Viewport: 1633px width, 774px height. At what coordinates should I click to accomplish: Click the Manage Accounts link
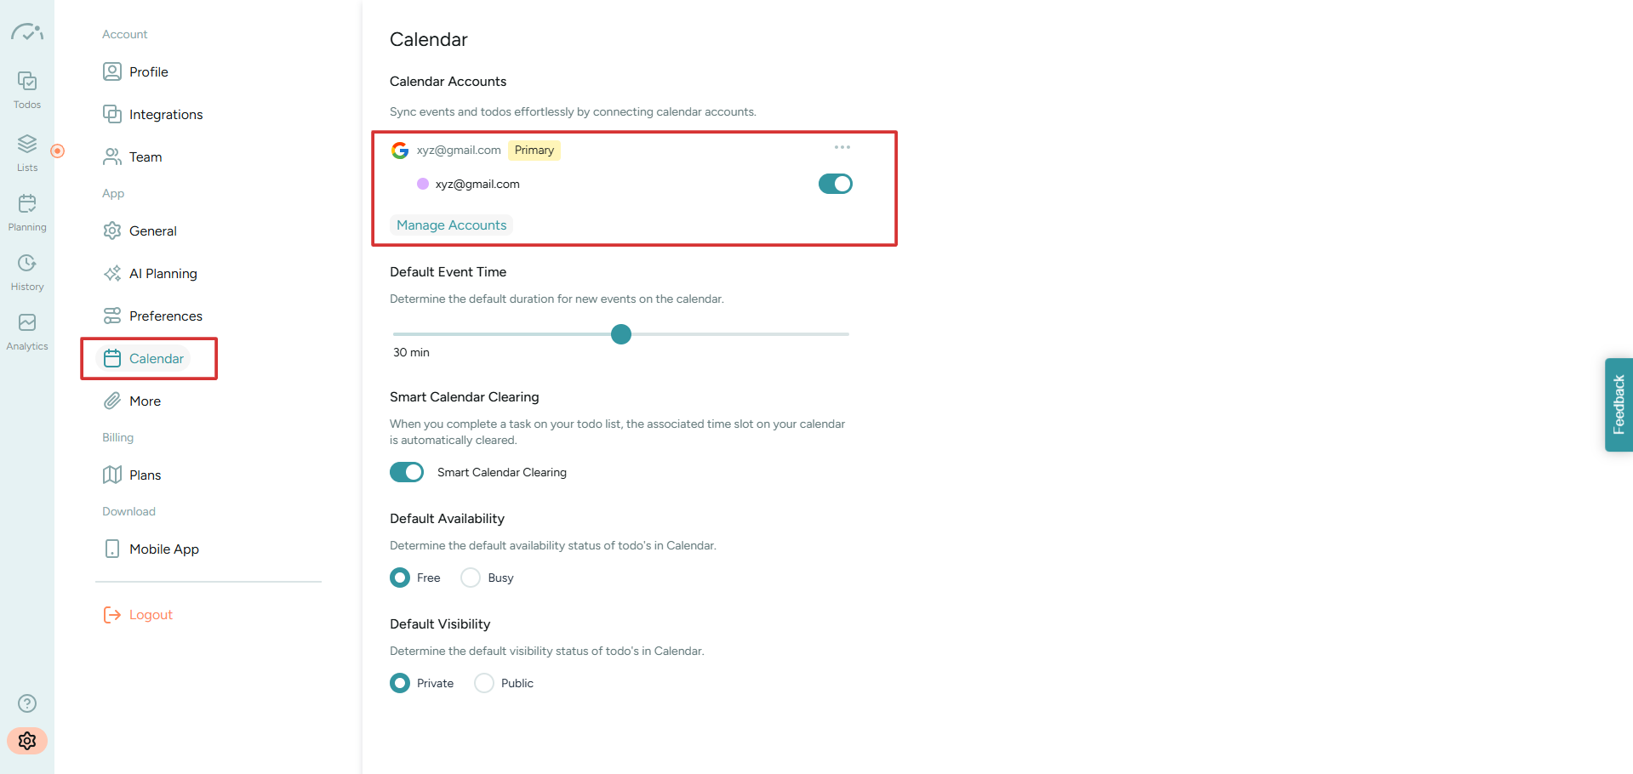click(452, 225)
